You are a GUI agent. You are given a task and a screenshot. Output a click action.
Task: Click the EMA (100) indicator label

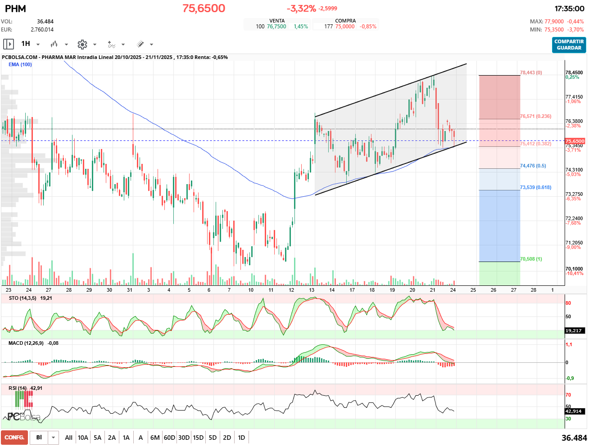(x=20, y=64)
